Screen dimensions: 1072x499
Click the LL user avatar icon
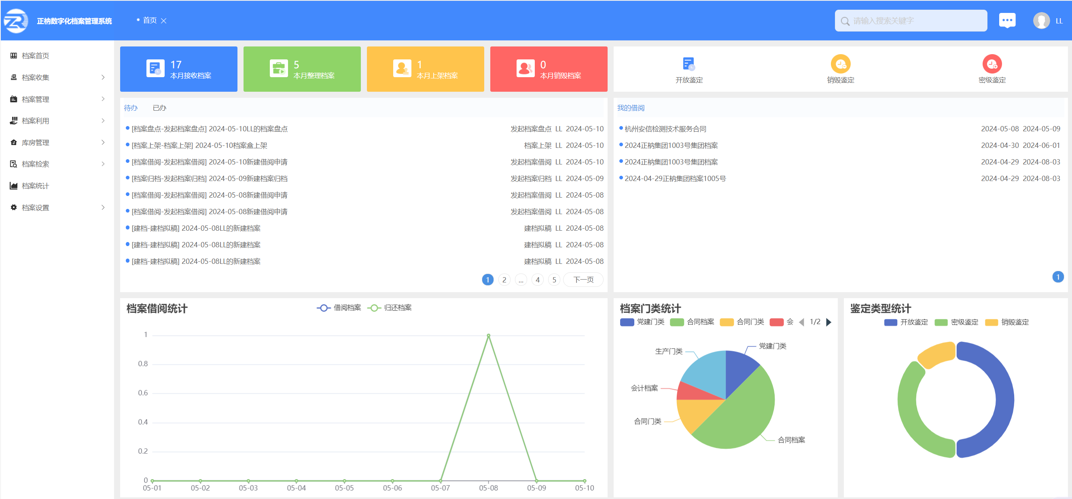pos(1041,21)
